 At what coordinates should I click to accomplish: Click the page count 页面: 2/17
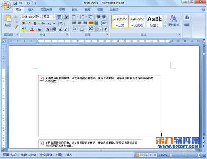(10, 155)
